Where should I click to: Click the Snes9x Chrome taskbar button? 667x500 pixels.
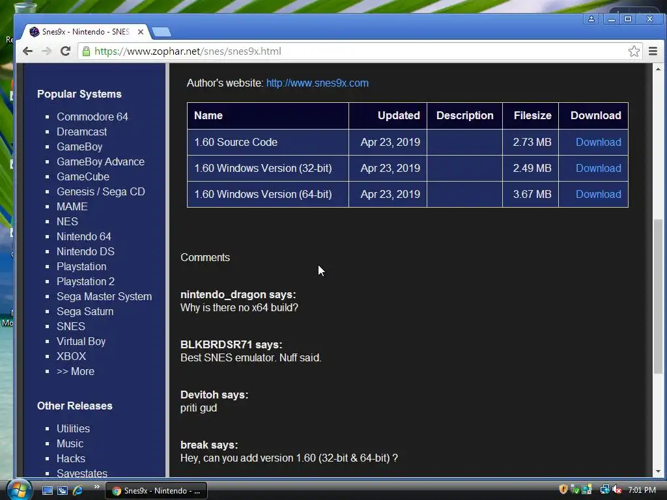point(156,491)
